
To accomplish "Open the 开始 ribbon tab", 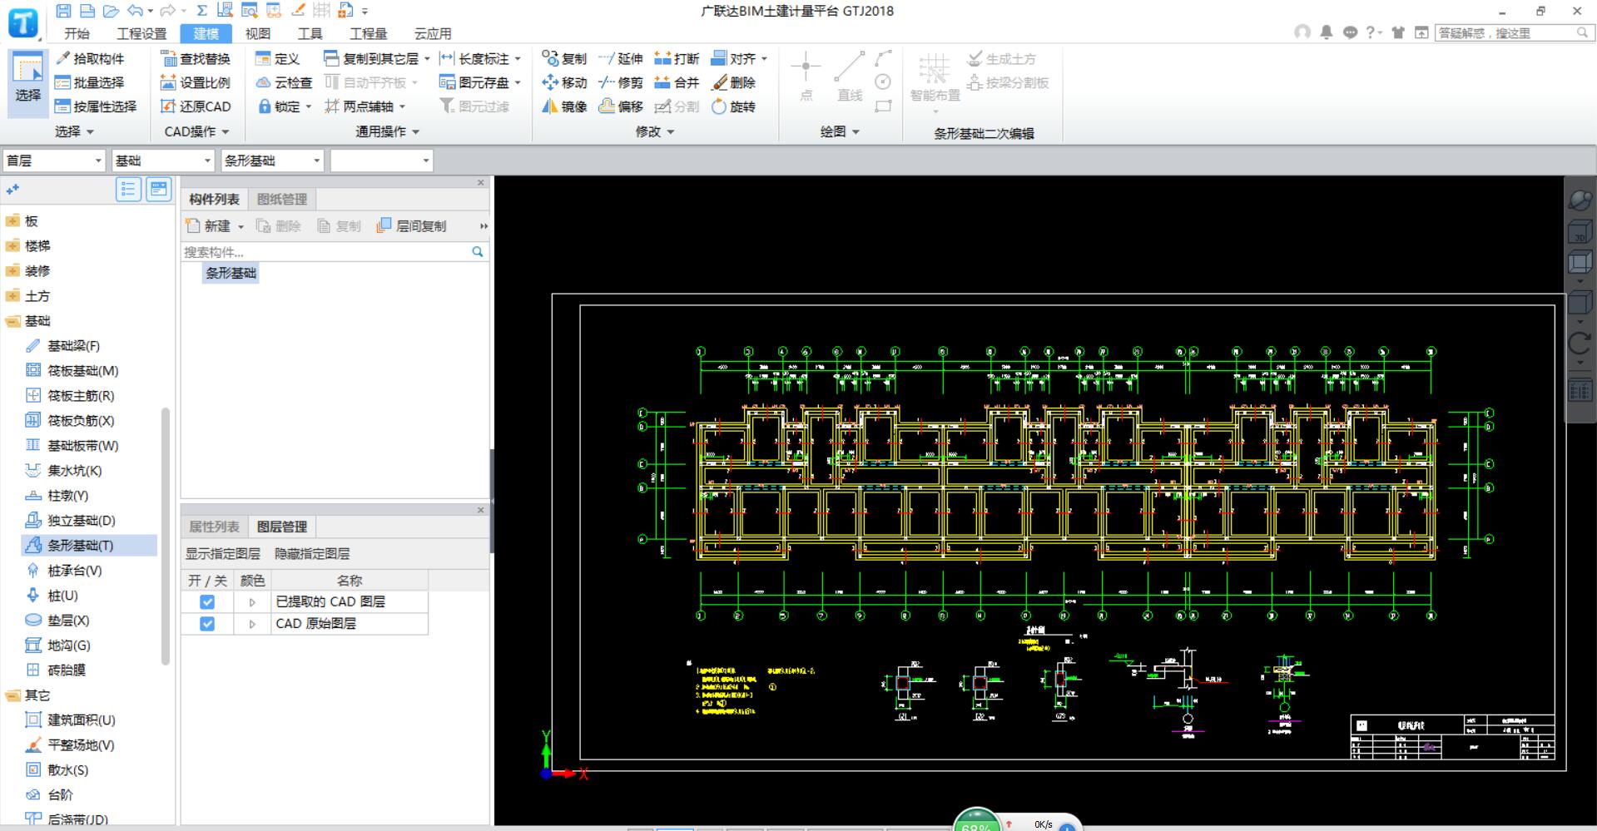I will 77,33.
